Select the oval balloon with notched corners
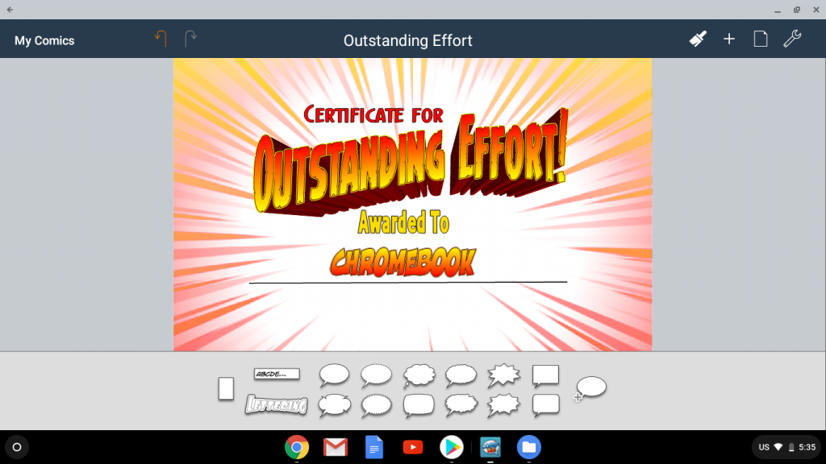The height and width of the screenshot is (464, 826). pyautogui.click(x=334, y=406)
